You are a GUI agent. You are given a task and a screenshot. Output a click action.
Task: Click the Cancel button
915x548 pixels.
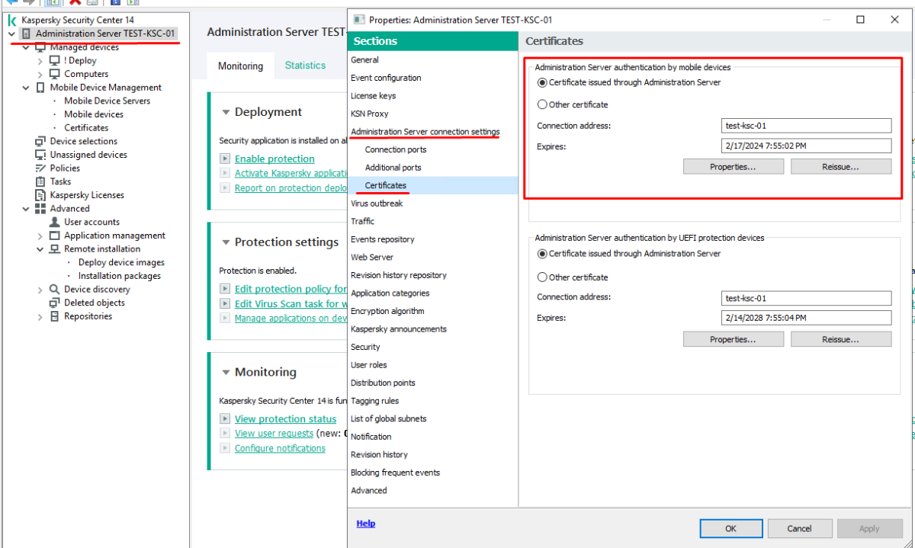(x=799, y=528)
